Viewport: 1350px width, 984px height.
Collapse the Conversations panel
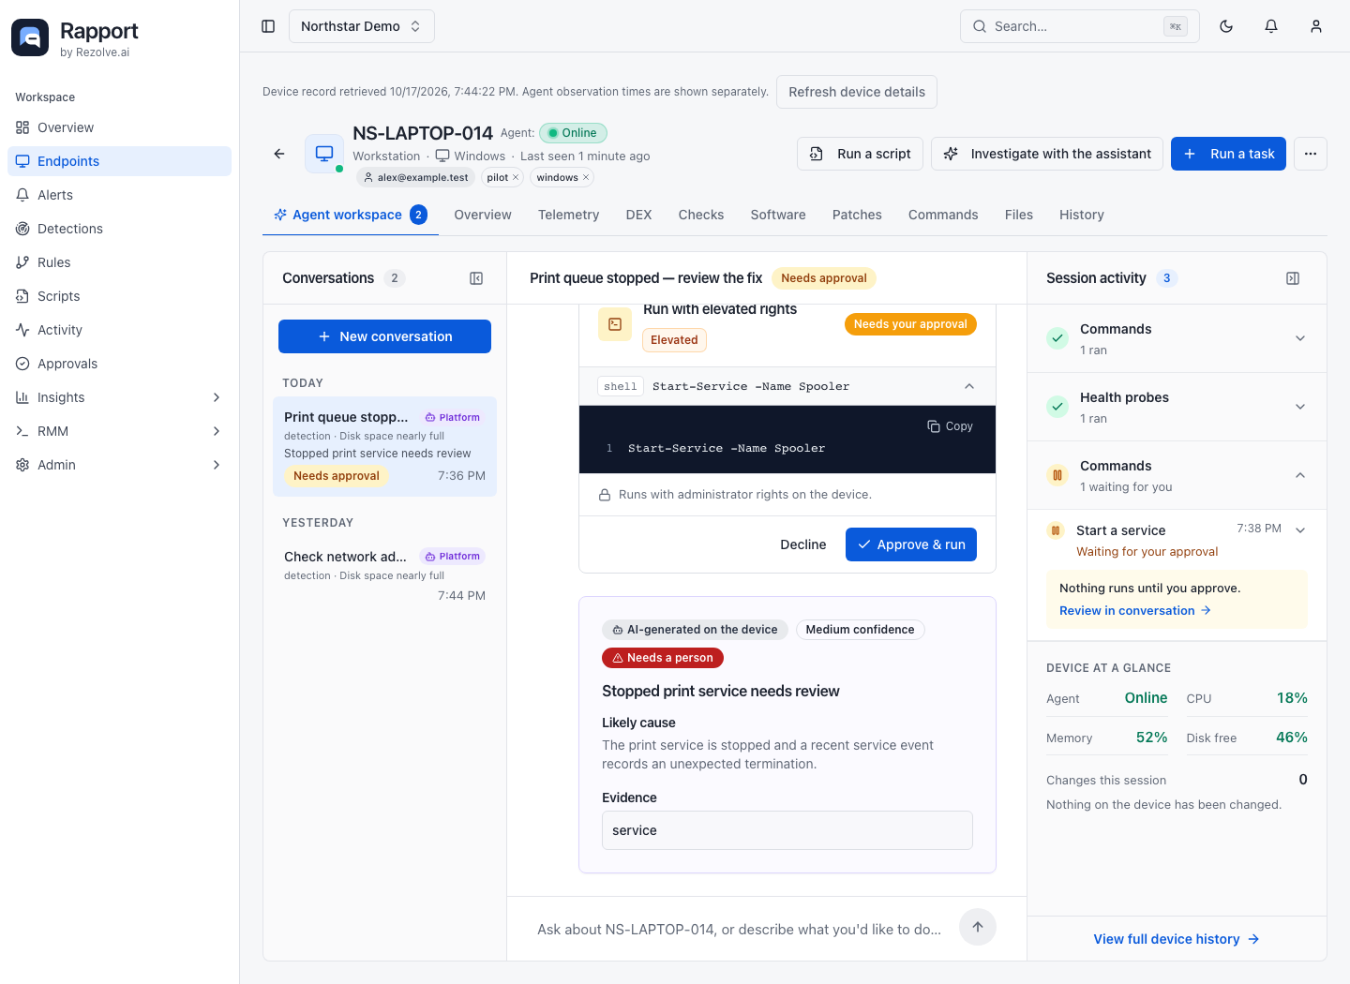(476, 278)
